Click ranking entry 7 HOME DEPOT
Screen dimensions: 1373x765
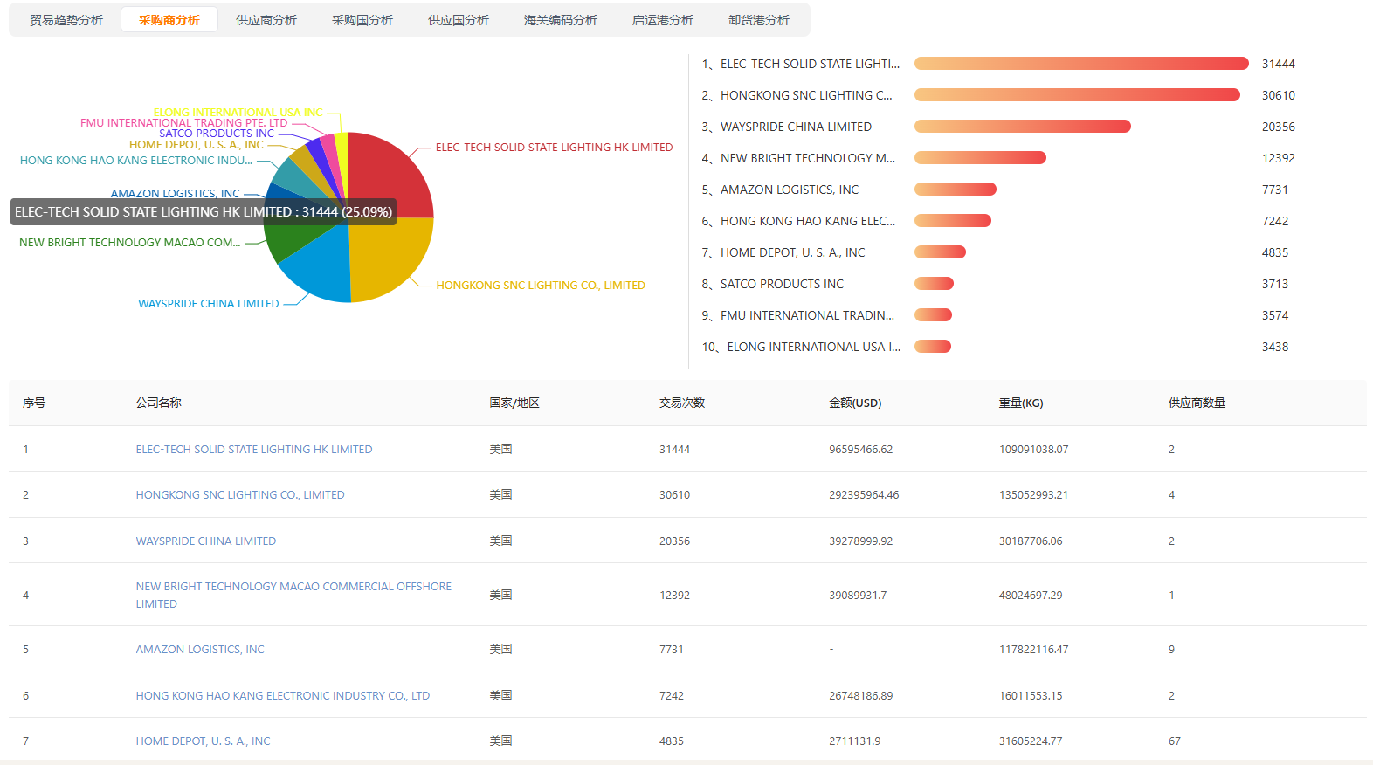pyautogui.click(x=783, y=252)
